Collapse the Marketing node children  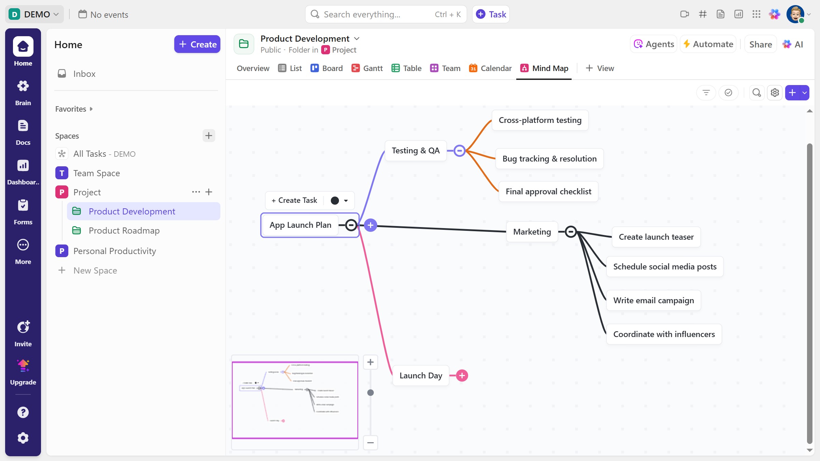571,232
